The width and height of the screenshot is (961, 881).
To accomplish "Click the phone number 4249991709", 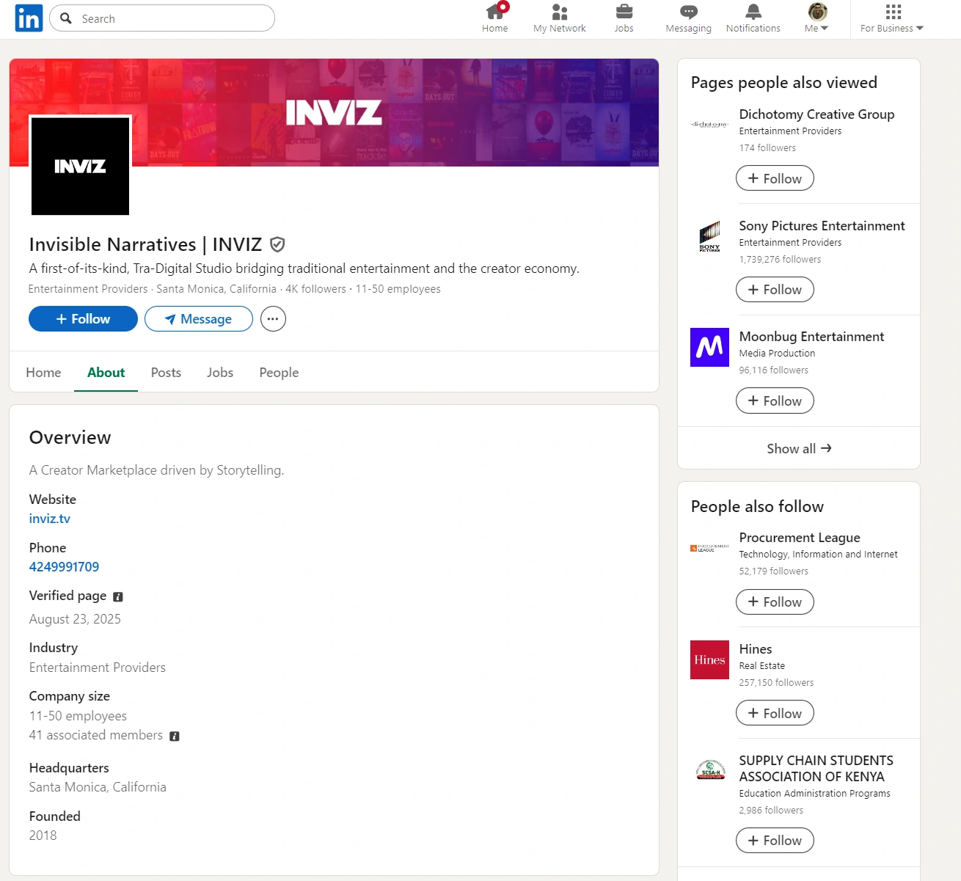I will pos(64,567).
